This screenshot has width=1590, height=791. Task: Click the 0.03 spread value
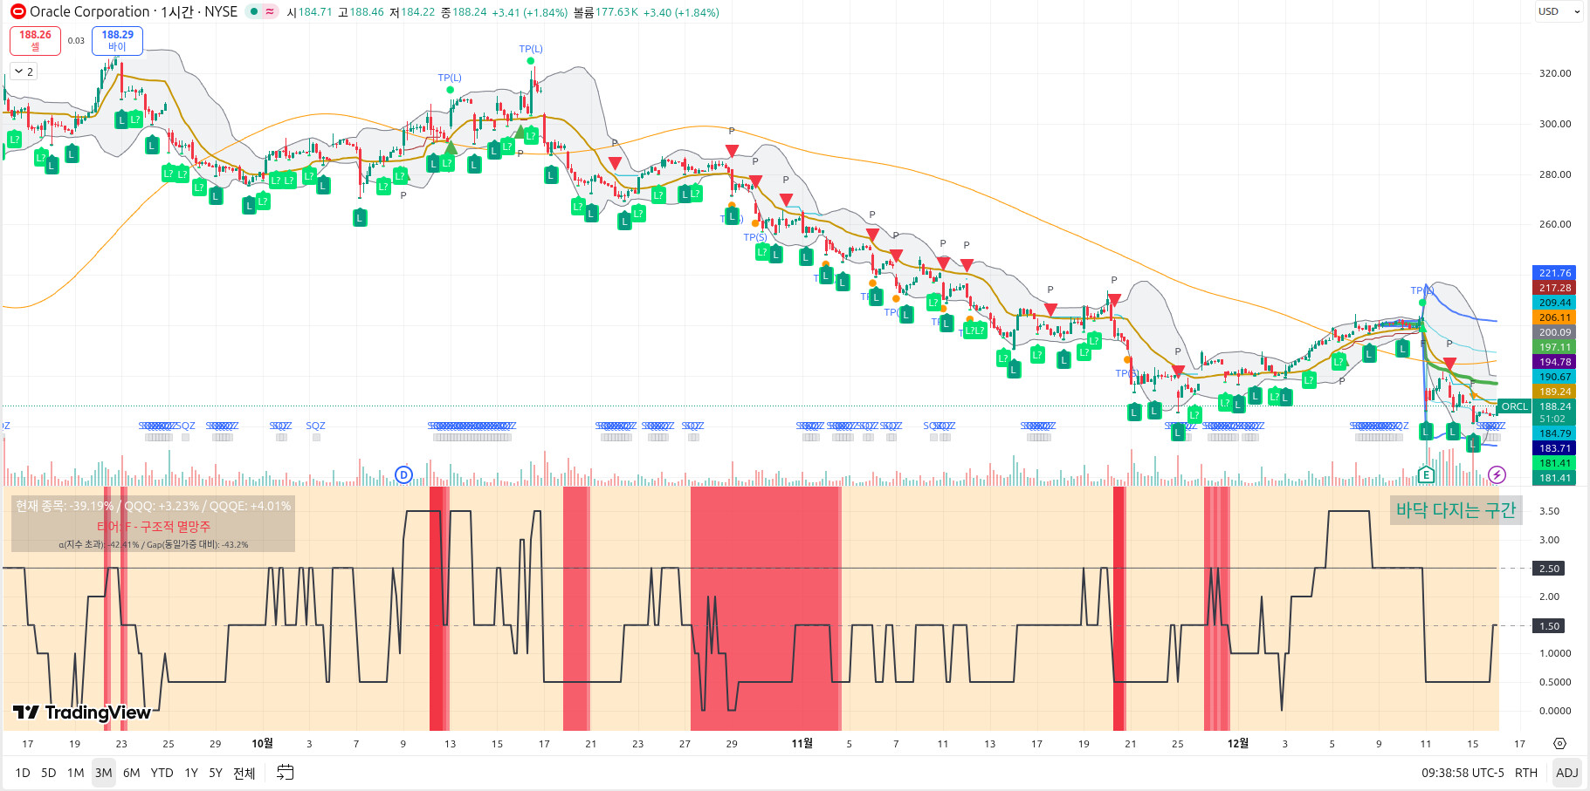tap(76, 40)
